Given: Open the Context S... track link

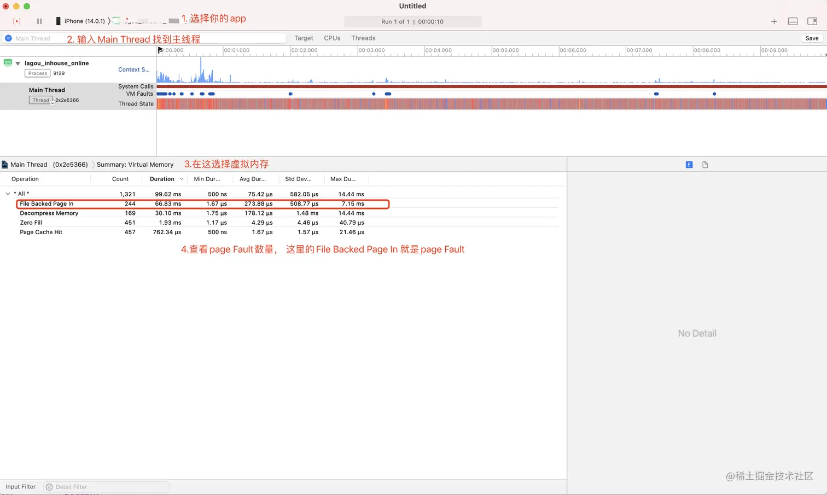Looking at the screenshot, I should 134,69.
